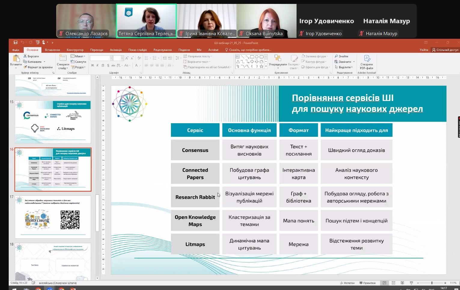Open Replace (Замінити) dropdown arrow
Screen dimensions: 460x290
tap(354, 62)
